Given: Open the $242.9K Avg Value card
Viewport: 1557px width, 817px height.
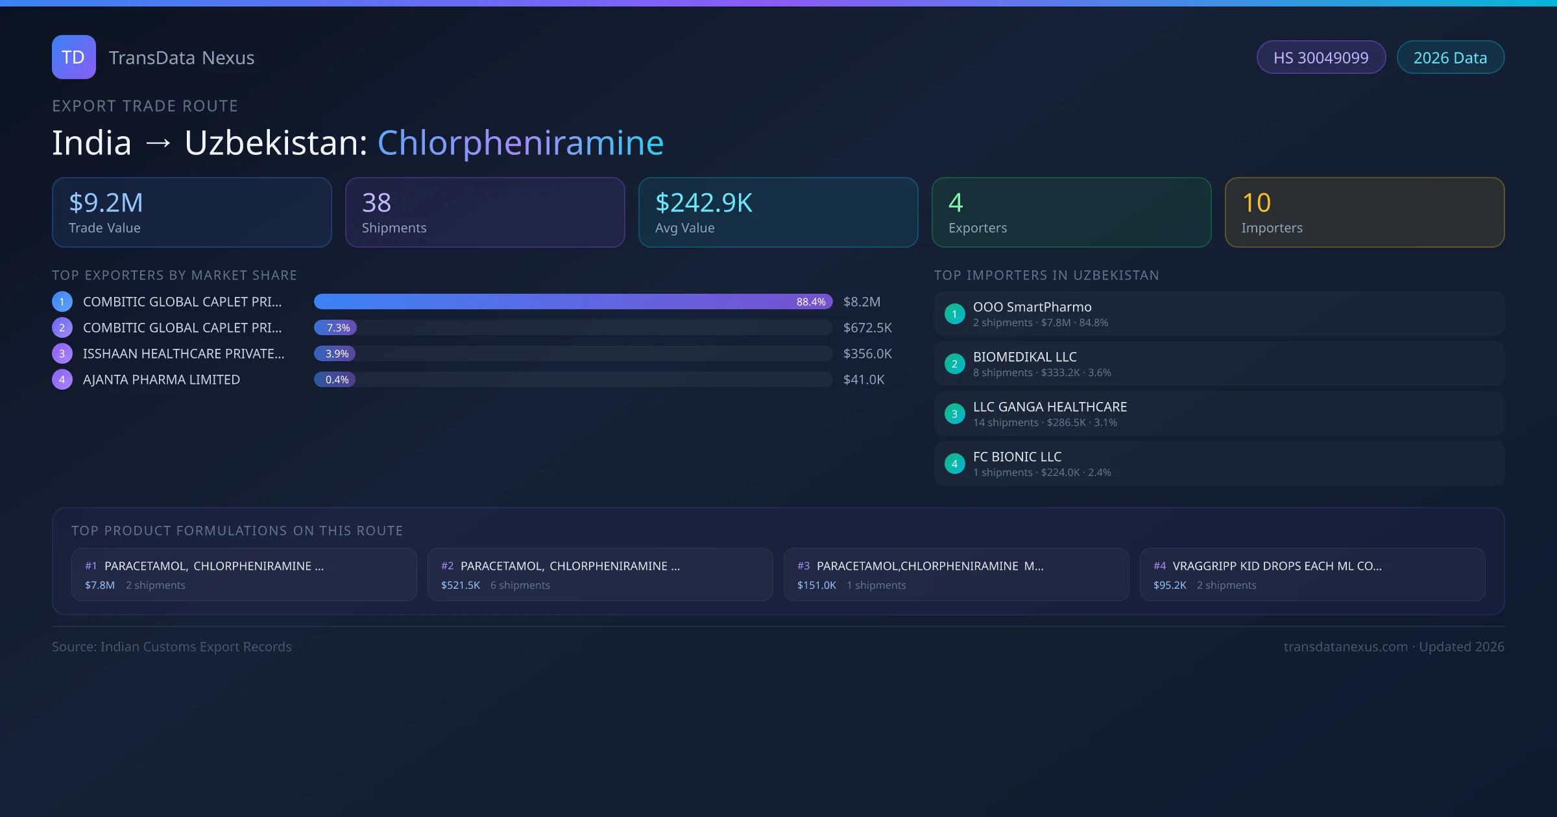Looking at the screenshot, I should coord(778,212).
